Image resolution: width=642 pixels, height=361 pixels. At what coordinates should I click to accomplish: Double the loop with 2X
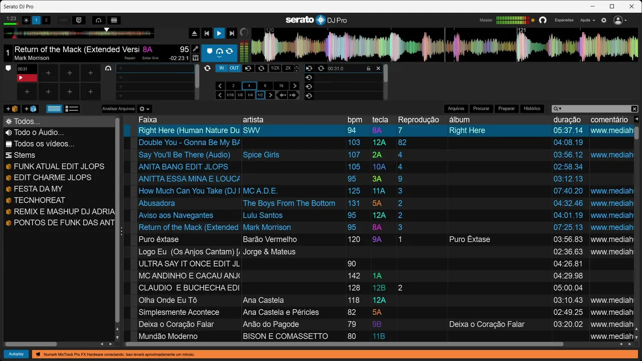[x=288, y=68]
